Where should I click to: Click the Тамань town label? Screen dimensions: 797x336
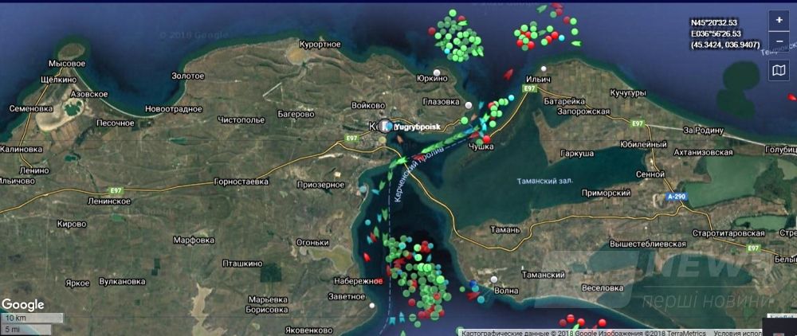pyautogui.click(x=505, y=230)
